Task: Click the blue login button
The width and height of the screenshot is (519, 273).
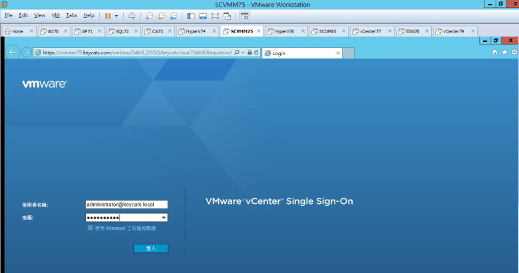Action: (150, 248)
